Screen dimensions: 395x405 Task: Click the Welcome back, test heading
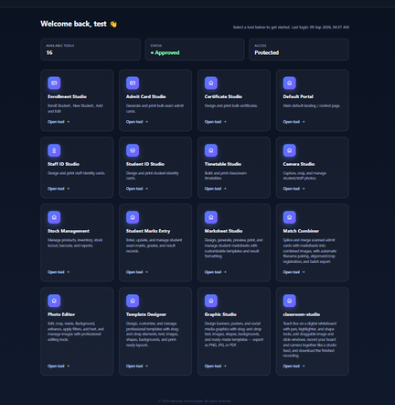pyautogui.click(x=73, y=24)
